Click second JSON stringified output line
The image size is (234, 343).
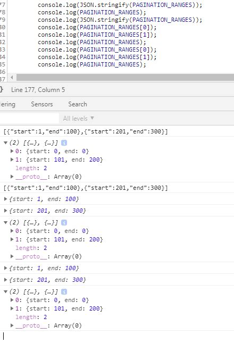point(86,188)
